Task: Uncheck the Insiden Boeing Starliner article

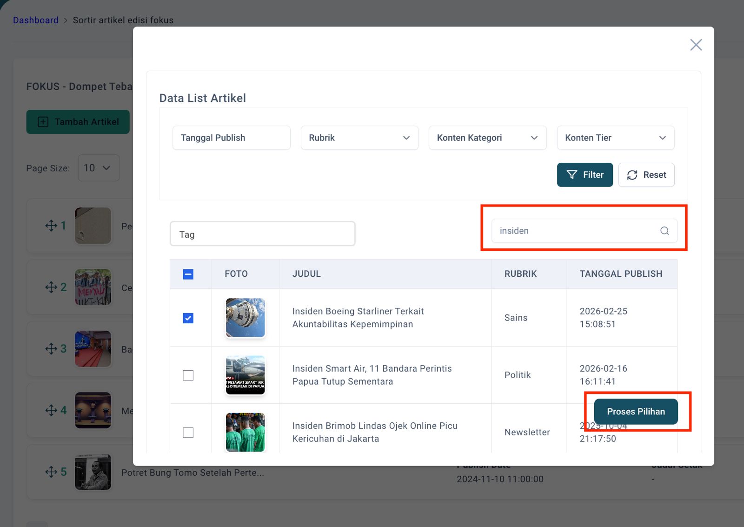Action: click(188, 318)
